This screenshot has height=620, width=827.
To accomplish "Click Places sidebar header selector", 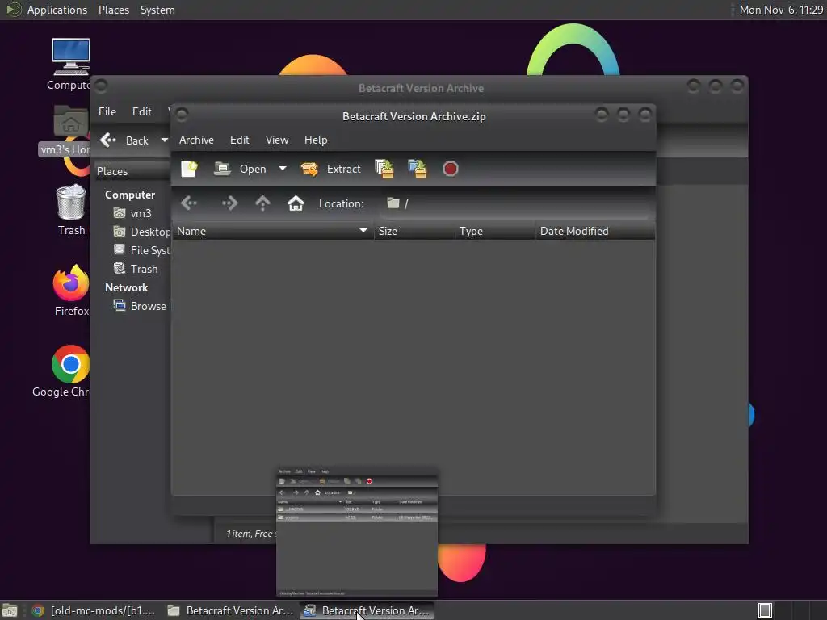I will tap(132, 171).
